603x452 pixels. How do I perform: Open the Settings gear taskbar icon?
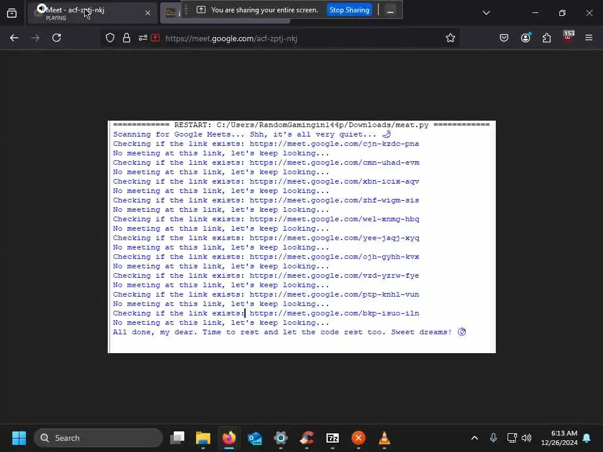281,438
